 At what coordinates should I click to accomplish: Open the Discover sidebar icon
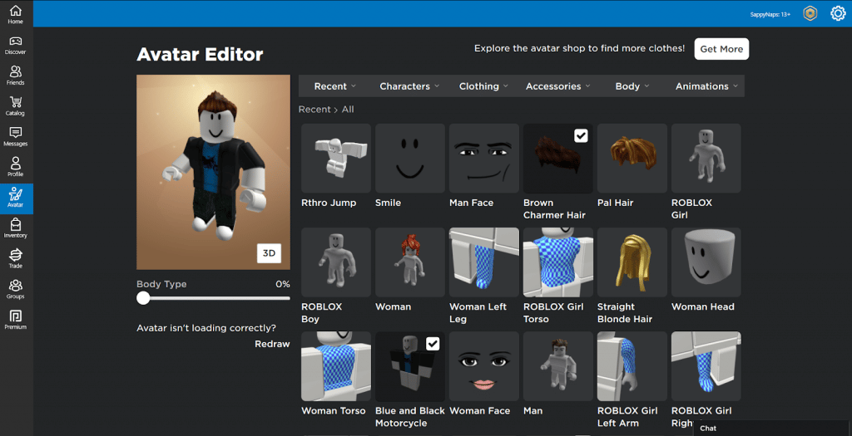(x=15, y=45)
